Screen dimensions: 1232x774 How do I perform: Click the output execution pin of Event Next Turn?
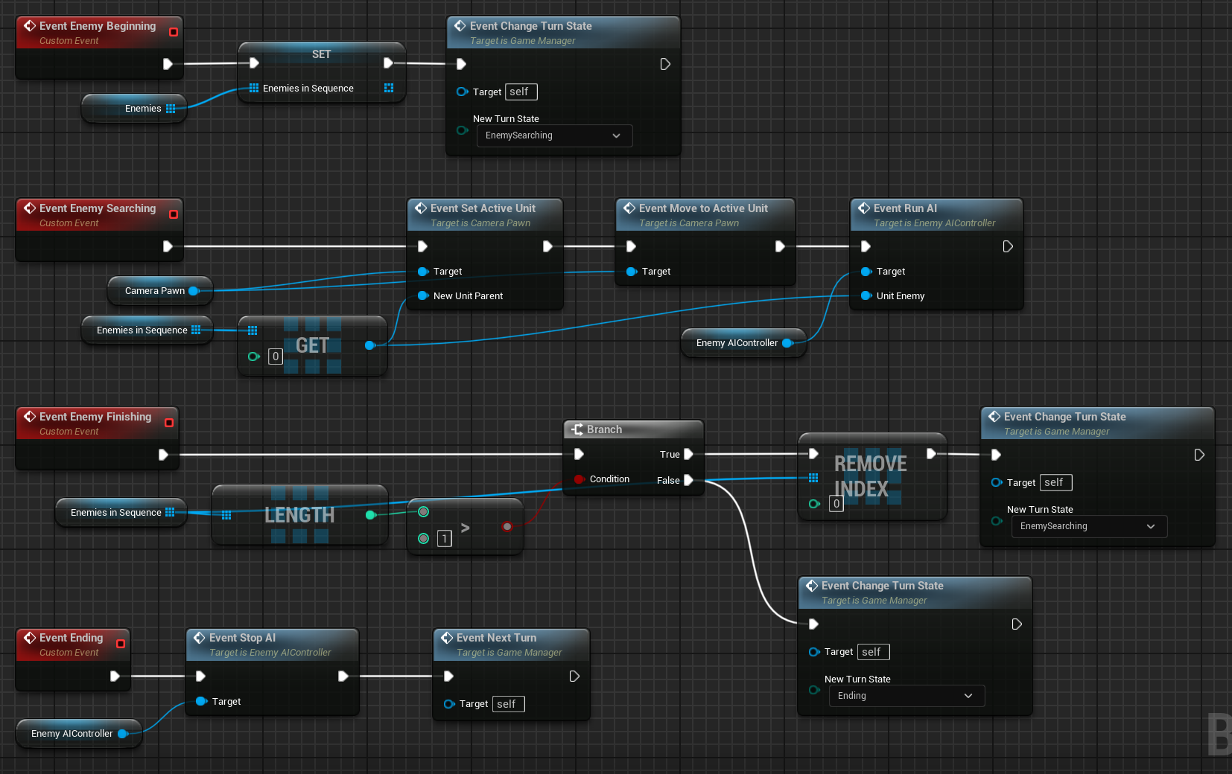[x=574, y=677]
